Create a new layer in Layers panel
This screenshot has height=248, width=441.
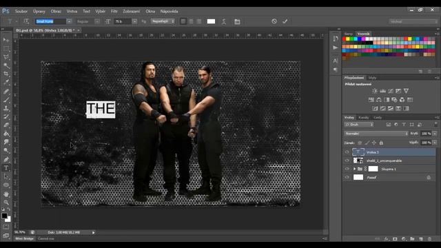pyautogui.click(x=421, y=239)
